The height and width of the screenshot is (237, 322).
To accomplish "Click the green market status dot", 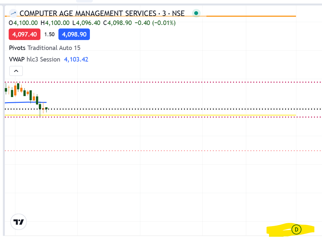I will pos(196,13).
